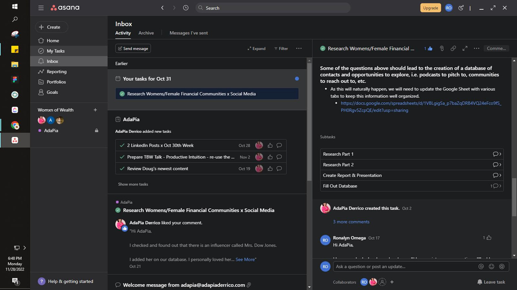Insert mention with @ icon
The image size is (517, 290).
click(x=481, y=266)
